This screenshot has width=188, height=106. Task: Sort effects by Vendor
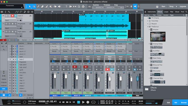(166, 15)
